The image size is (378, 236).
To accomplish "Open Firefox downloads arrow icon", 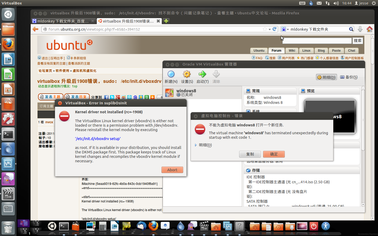I will (x=360, y=29).
